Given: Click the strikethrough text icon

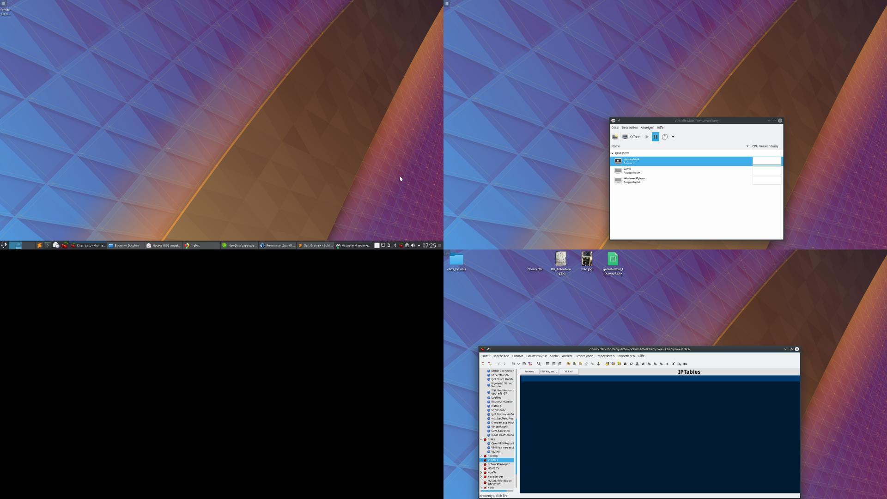Looking at the screenshot, I should click(x=643, y=364).
